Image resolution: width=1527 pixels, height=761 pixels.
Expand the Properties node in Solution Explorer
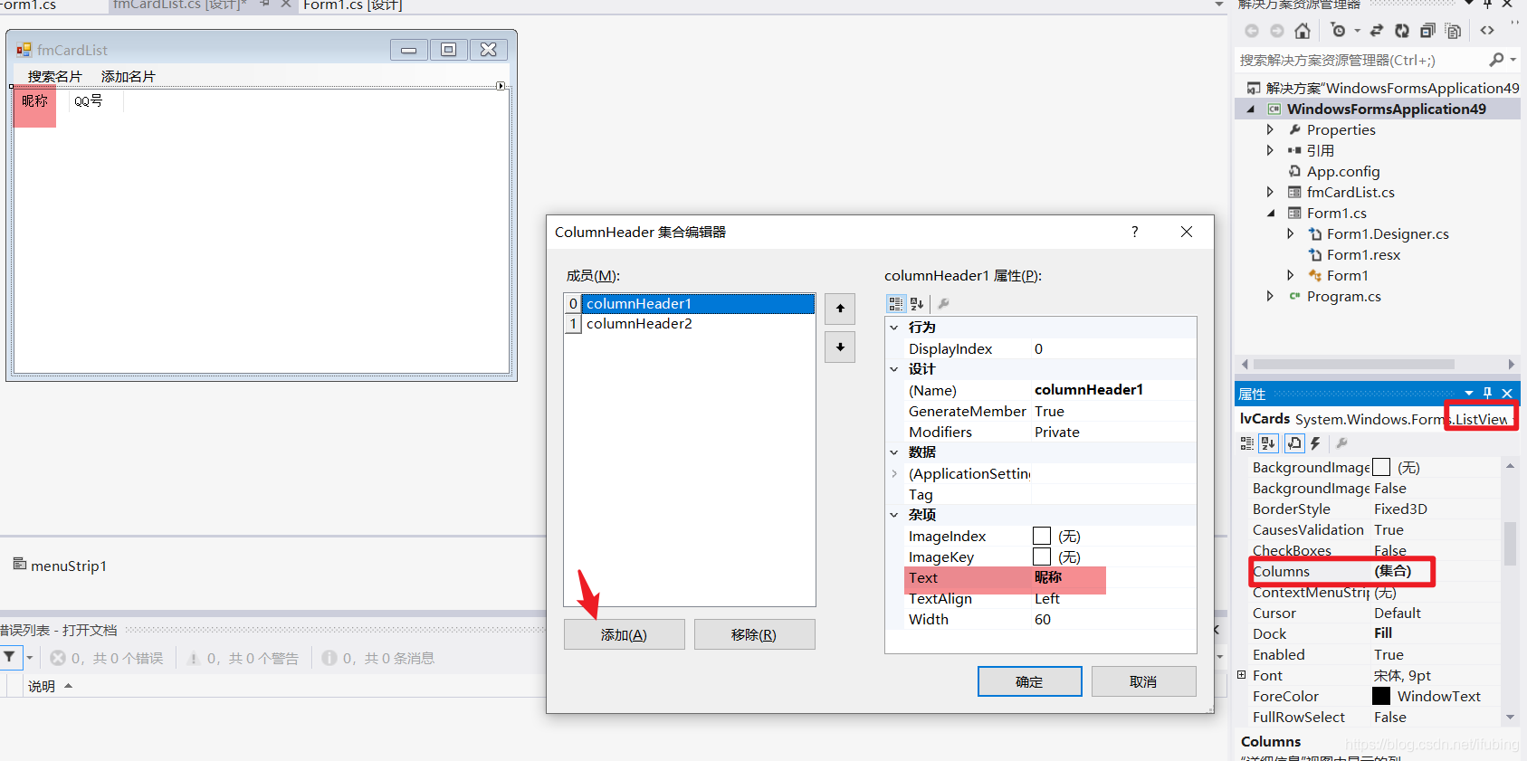point(1270,129)
